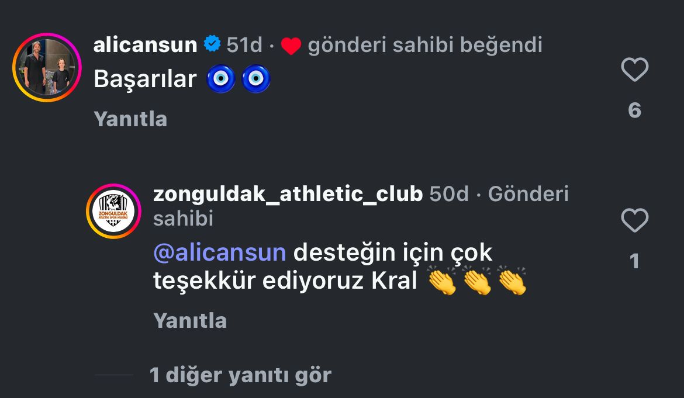The height and width of the screenshot is (398, 684).
Task: Click the red heart before gönderi sahibi beğendi
Action: pos(291,46)
